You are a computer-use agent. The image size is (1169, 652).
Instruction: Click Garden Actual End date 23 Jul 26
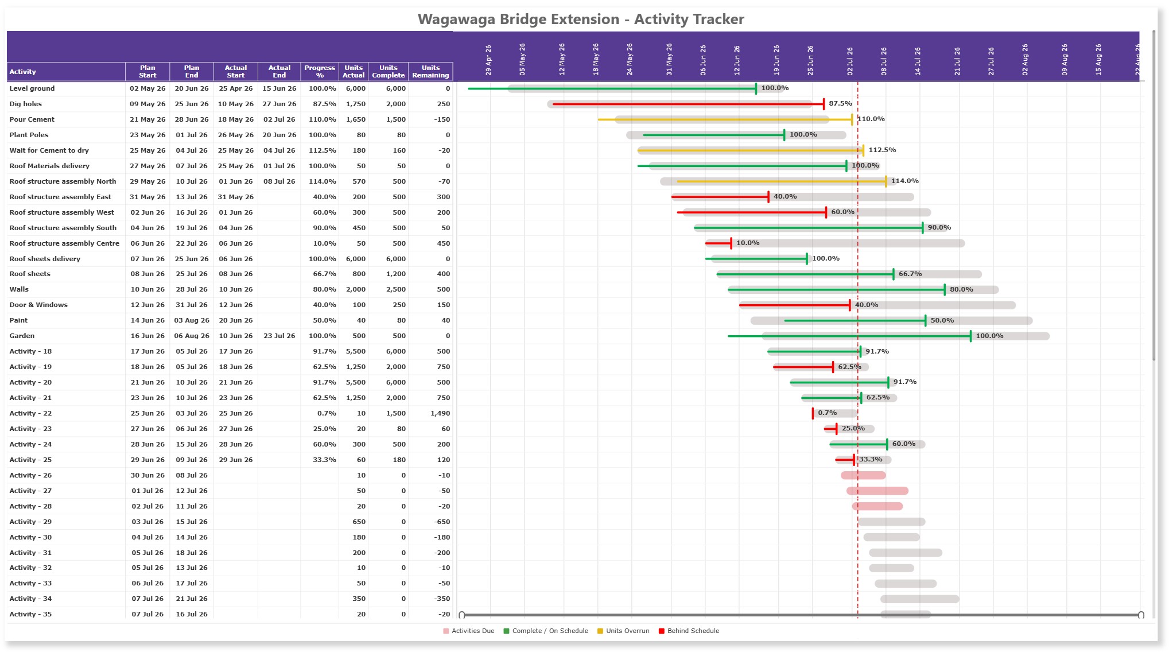pyautogui.click(x=279, y=336)
